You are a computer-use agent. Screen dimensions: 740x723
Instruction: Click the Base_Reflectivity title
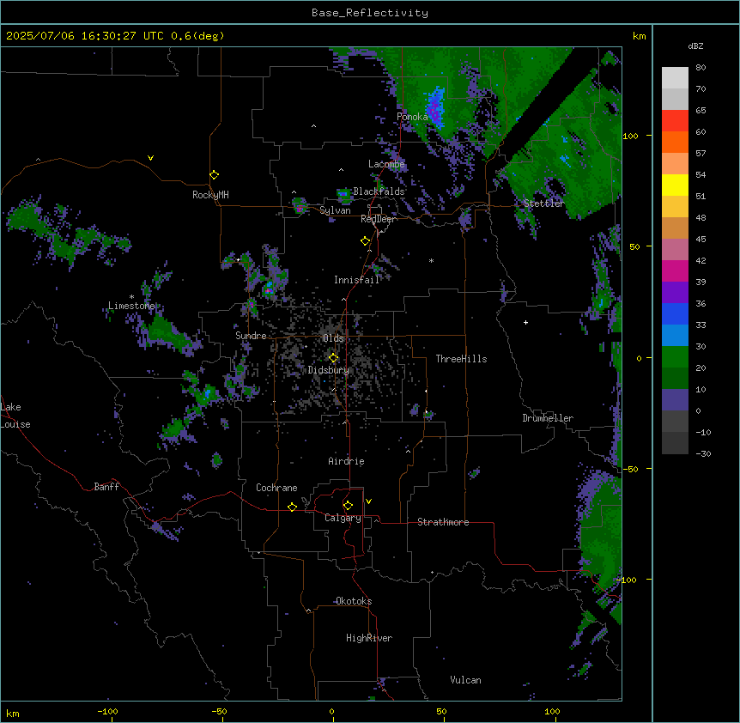pos(370,13)
